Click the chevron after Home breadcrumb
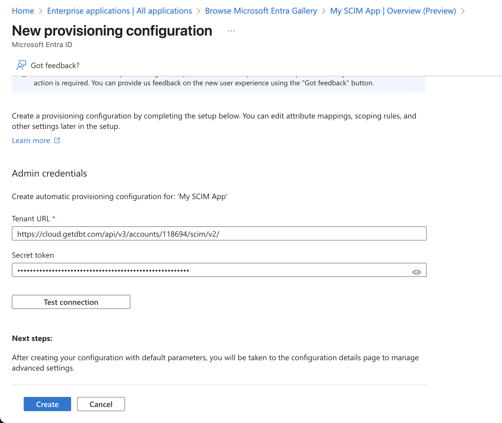Image resolution: width=502 pixels, height=423 pixels. 41,11
